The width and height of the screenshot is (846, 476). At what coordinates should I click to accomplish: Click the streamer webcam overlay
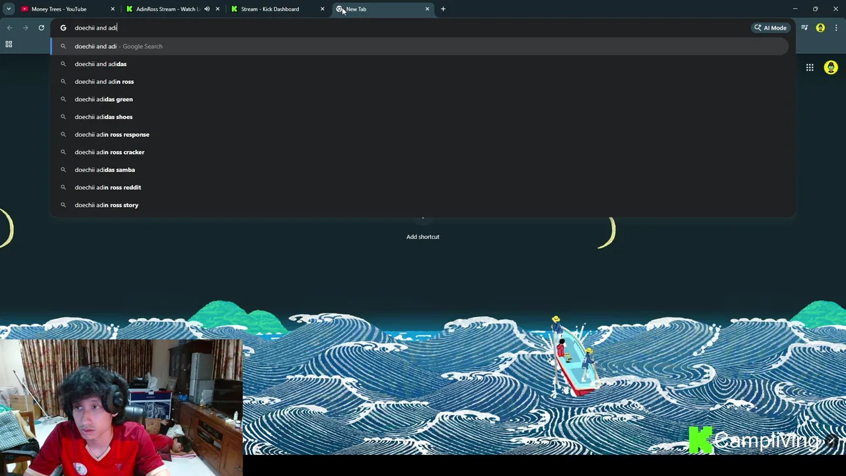[x=122, y=407]
